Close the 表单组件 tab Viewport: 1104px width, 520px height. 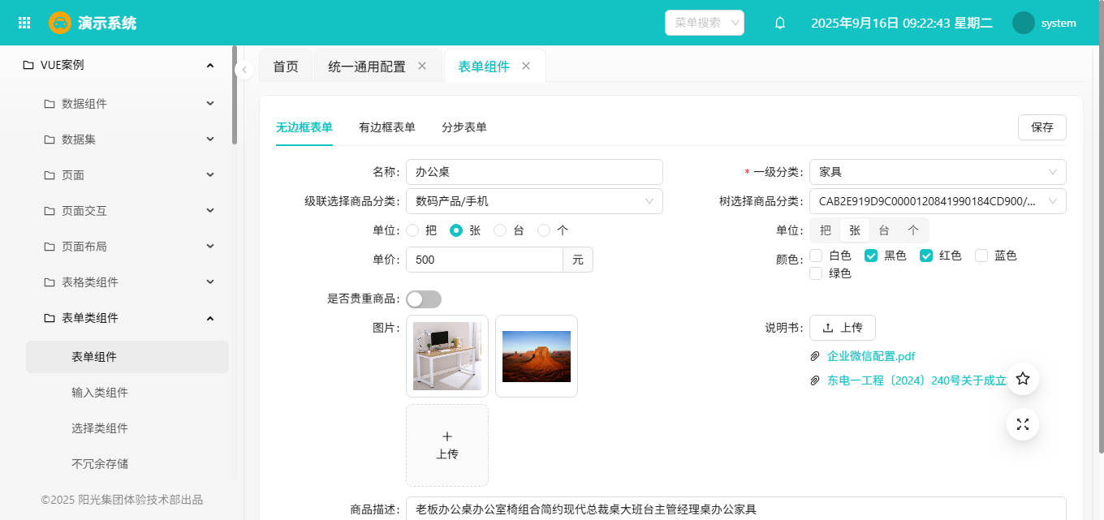[x=526, y=67]
